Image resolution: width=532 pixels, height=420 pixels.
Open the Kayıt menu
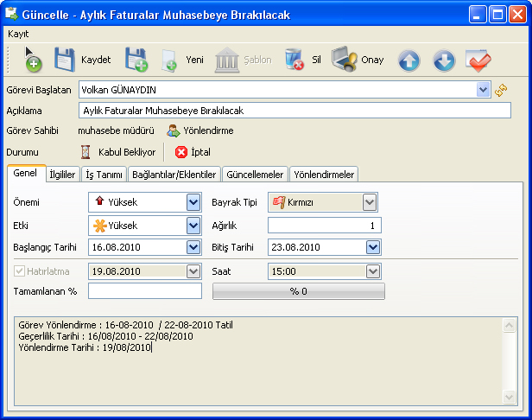click(18, 33)
